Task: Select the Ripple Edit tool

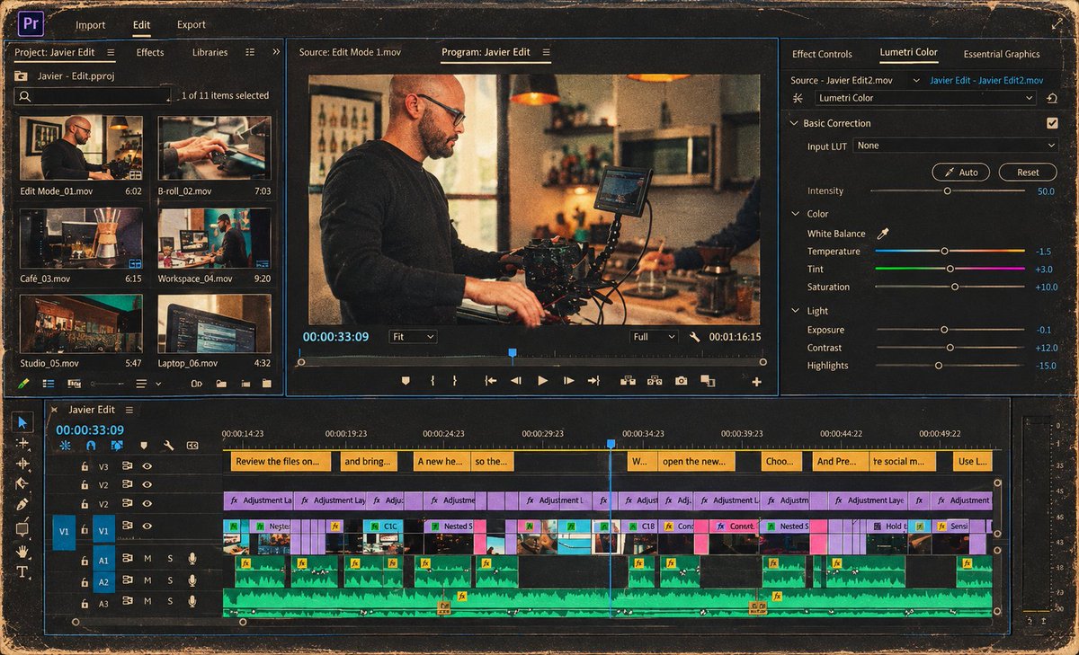Action: 23,465
